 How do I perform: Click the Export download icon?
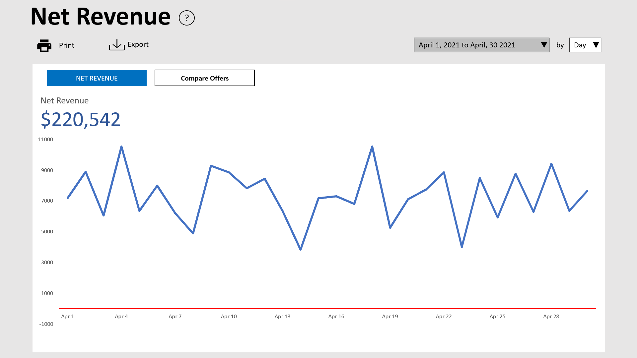point(117,45)
